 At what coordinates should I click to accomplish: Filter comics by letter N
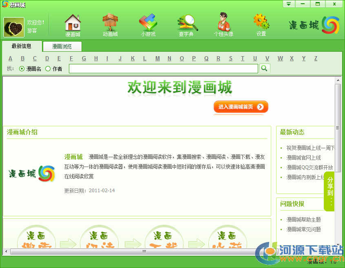point(169,58)
